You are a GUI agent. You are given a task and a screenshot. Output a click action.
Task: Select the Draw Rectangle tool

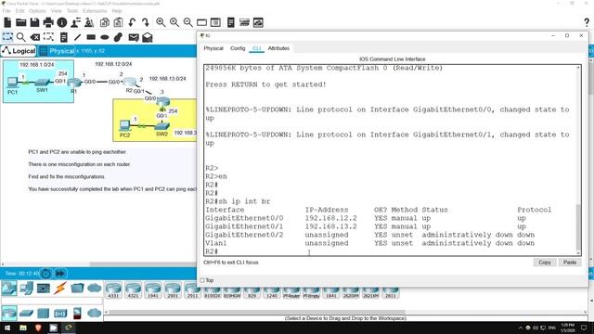click(x=91, y=37)
